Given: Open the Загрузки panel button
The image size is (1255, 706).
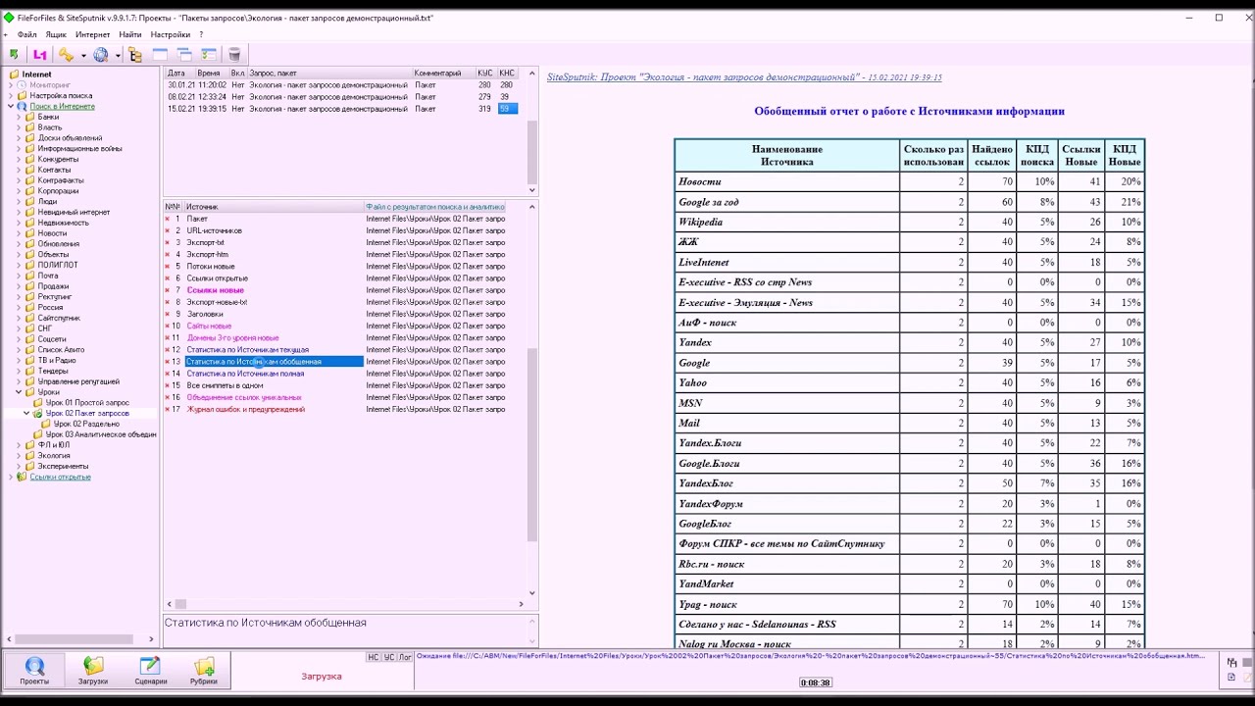Looking at the screenshot, I should click(x=93, y=671).
